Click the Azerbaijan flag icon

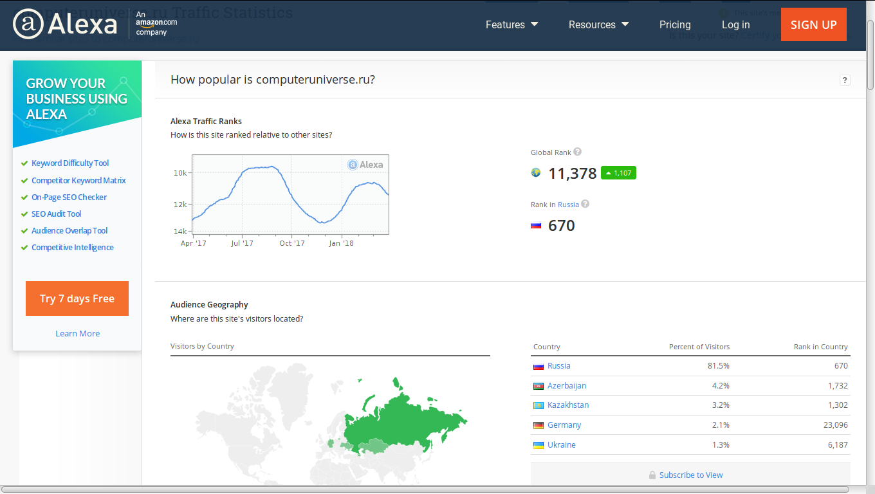[539, 386]
